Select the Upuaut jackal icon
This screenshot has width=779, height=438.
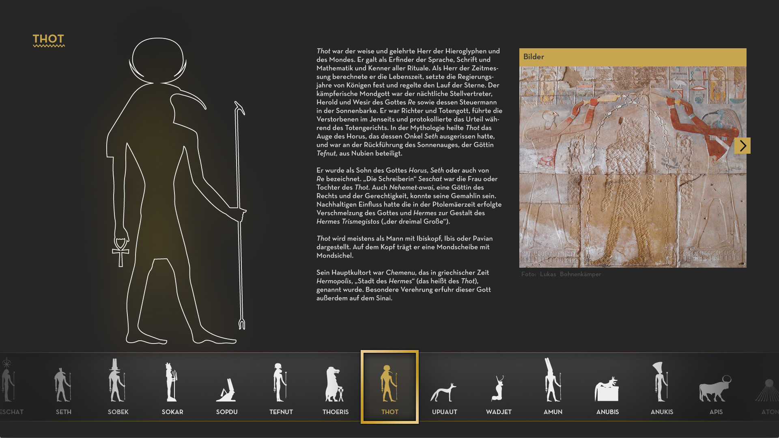click(x=443, y=392)
